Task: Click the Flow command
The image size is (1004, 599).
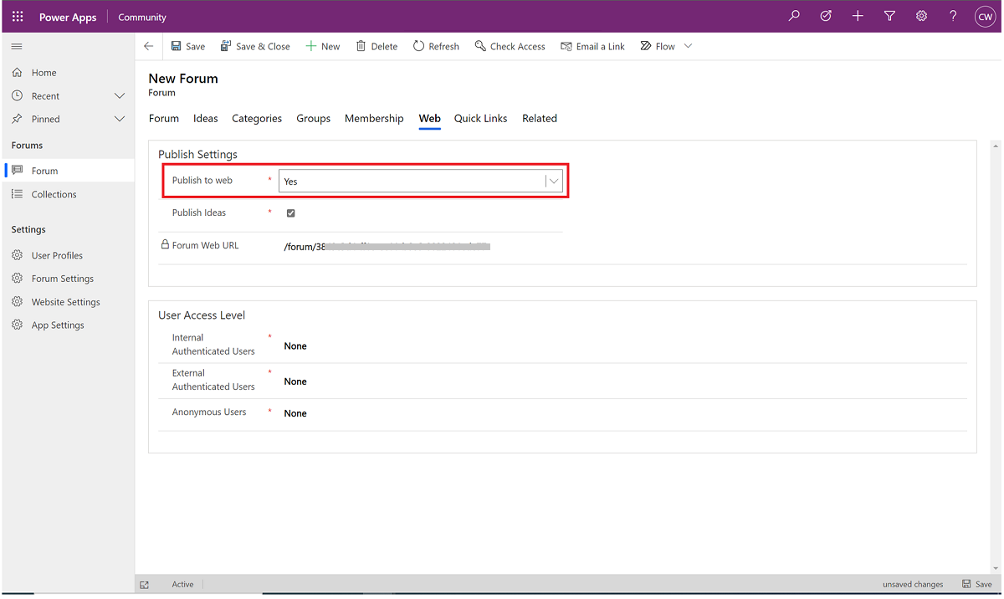Action: 658,46
